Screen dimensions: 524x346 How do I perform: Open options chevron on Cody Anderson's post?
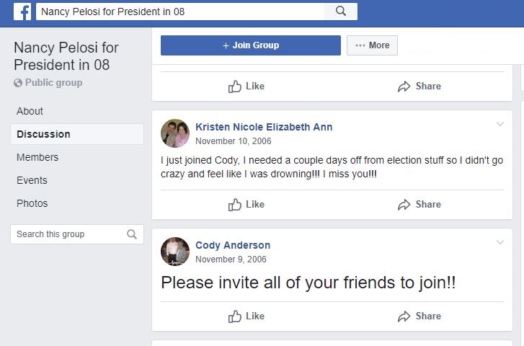[500, 243]
